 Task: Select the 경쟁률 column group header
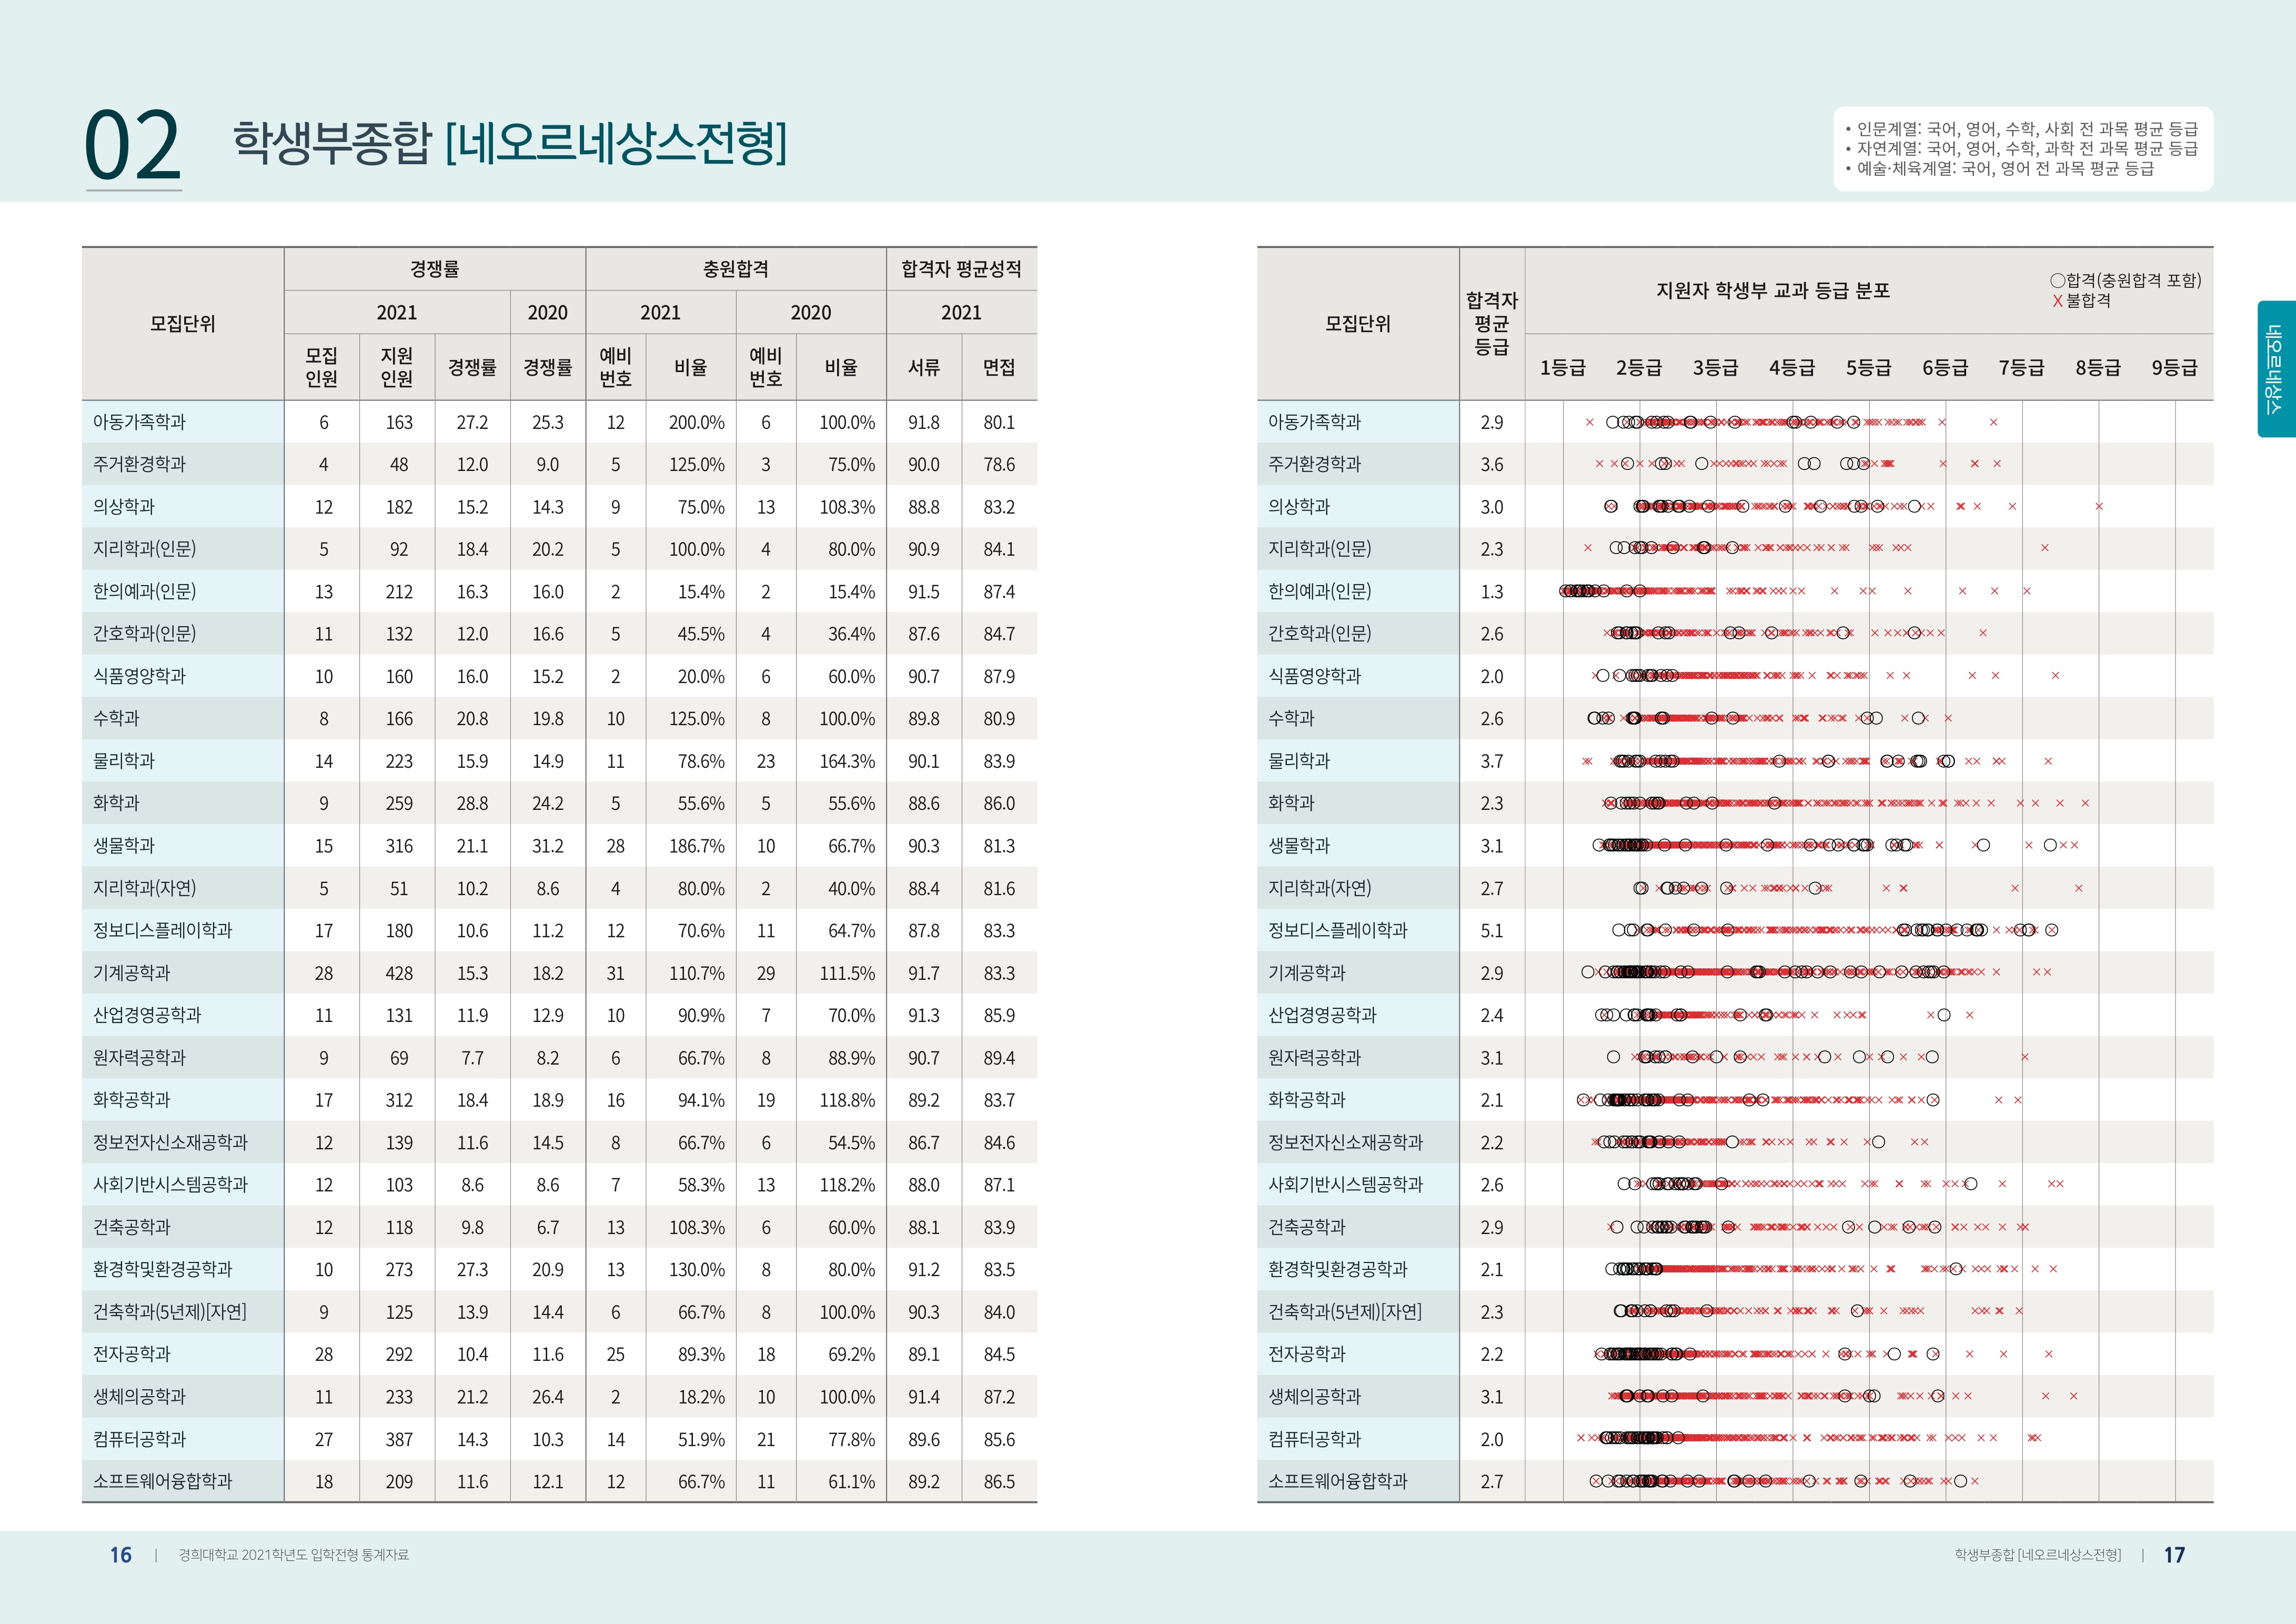pyautogui.click(x=434, y=269)
